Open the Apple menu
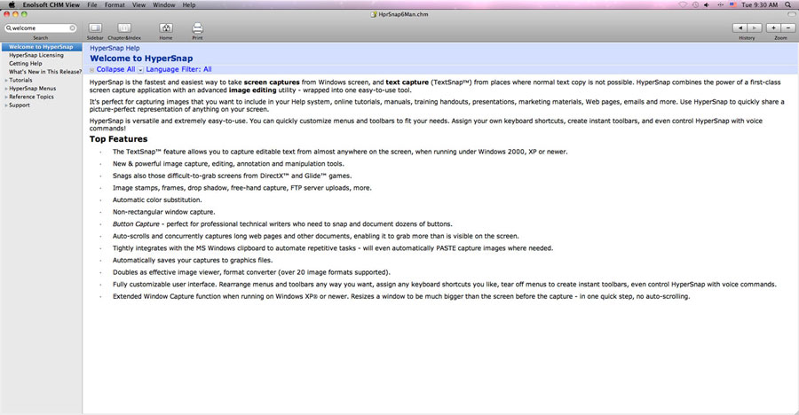Screen dimensions: 799x415 click(x=12, y=4)
